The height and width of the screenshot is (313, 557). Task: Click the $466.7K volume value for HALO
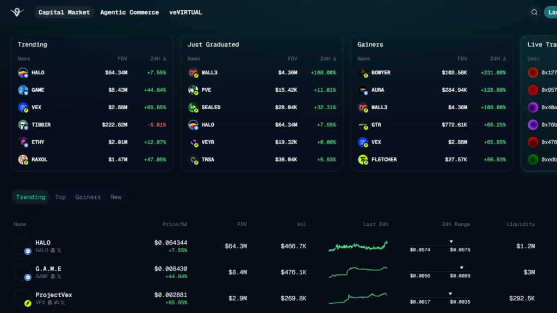click(x=293, y=246)
